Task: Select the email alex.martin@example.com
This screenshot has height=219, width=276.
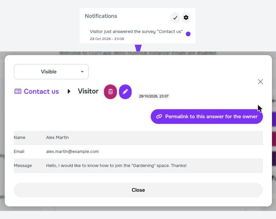Action: click(72, 151)
